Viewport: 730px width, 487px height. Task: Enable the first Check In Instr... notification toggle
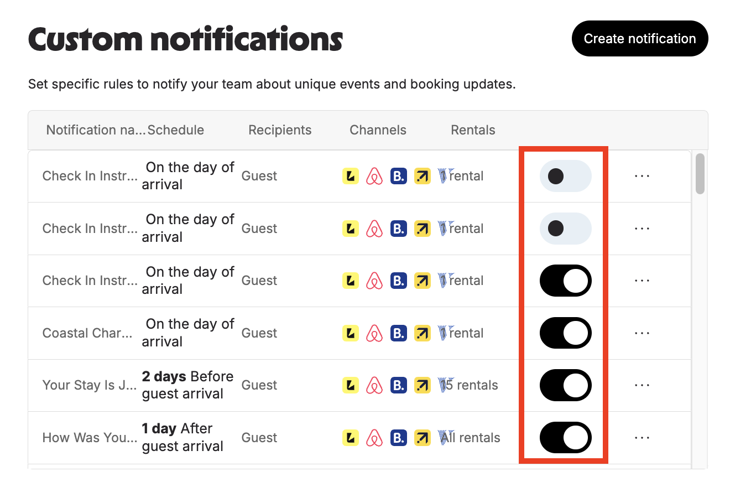[565, 176]
